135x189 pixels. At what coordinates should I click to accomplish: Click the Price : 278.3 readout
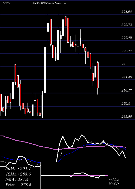coord(18,185)
